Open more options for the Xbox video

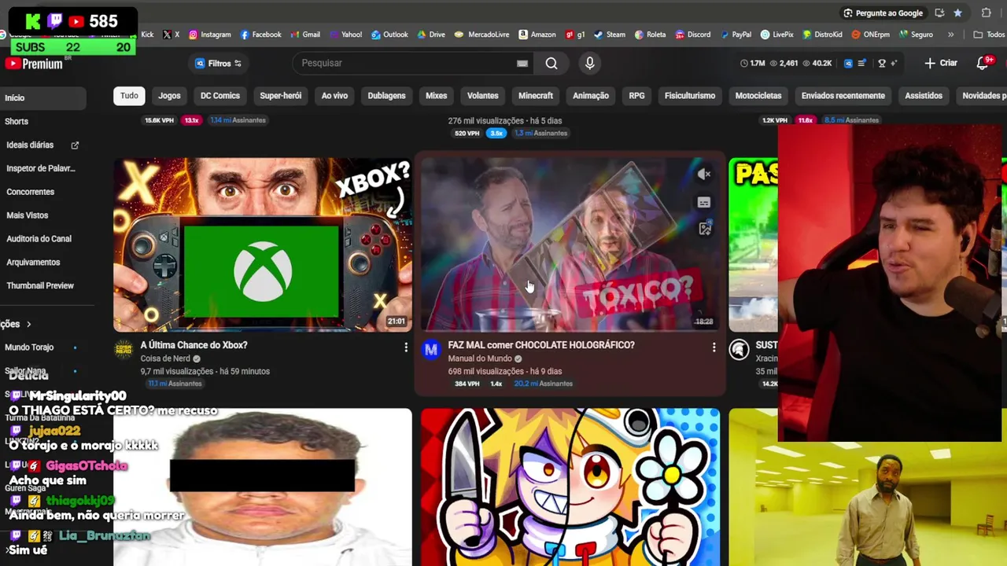click(x=406, y=347)
